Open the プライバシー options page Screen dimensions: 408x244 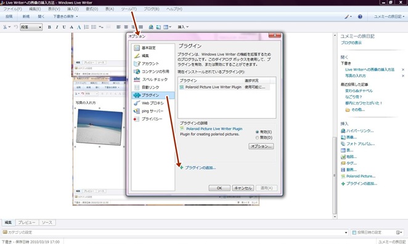point(153,119)
